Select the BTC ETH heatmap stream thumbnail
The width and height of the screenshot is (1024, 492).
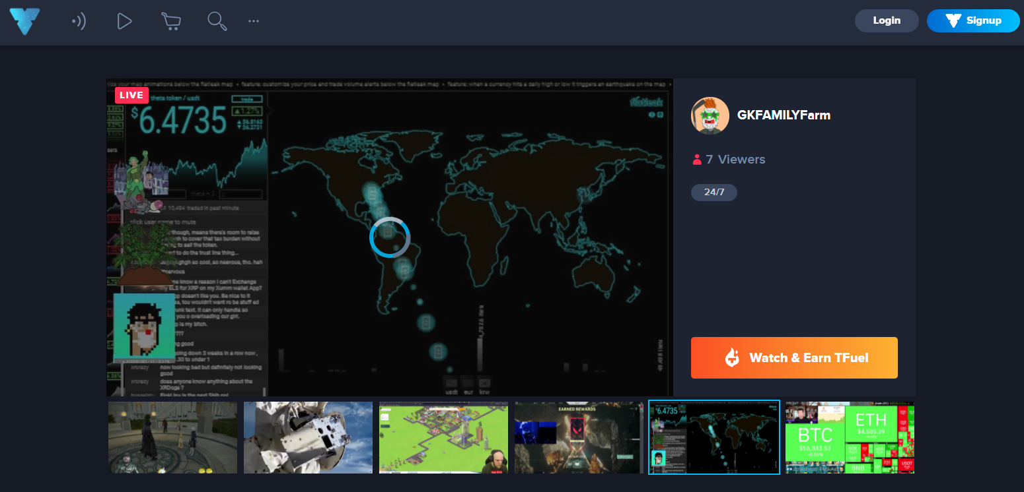point(850,437)
